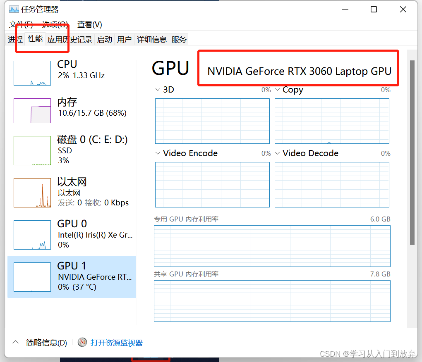The image size is (422, 362).
Task: Switch to the 详细信息 tab
Action: [152, 40]
